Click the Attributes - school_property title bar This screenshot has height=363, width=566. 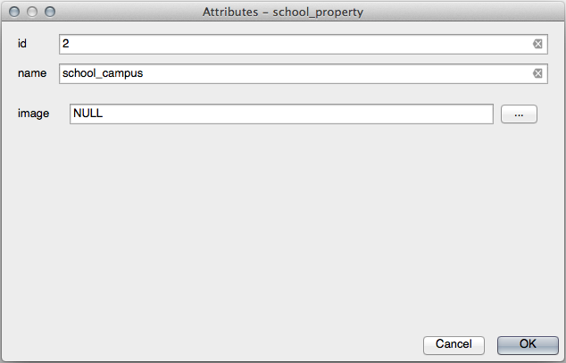282,13
